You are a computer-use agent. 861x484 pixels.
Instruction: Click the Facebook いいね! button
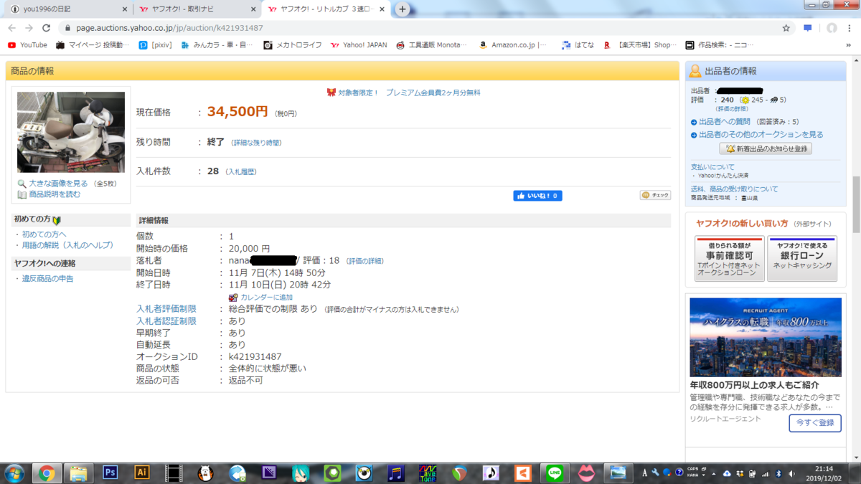point(537,196)
